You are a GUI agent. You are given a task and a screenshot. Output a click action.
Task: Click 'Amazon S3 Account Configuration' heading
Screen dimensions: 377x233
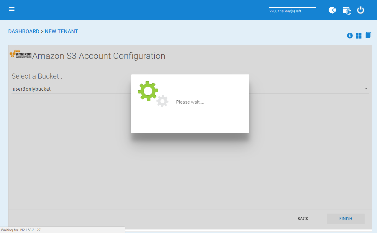point(99,56)
